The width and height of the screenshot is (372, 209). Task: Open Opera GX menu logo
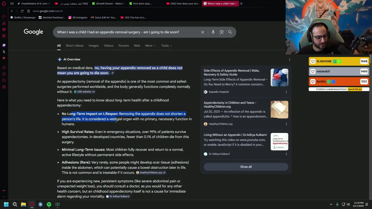pos(4,3)
